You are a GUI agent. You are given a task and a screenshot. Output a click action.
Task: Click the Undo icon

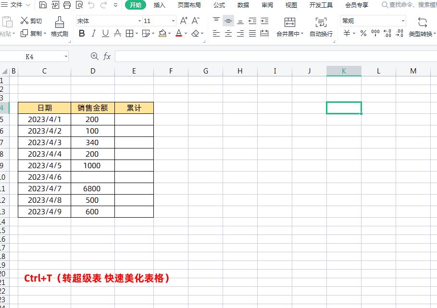[91, 4]
